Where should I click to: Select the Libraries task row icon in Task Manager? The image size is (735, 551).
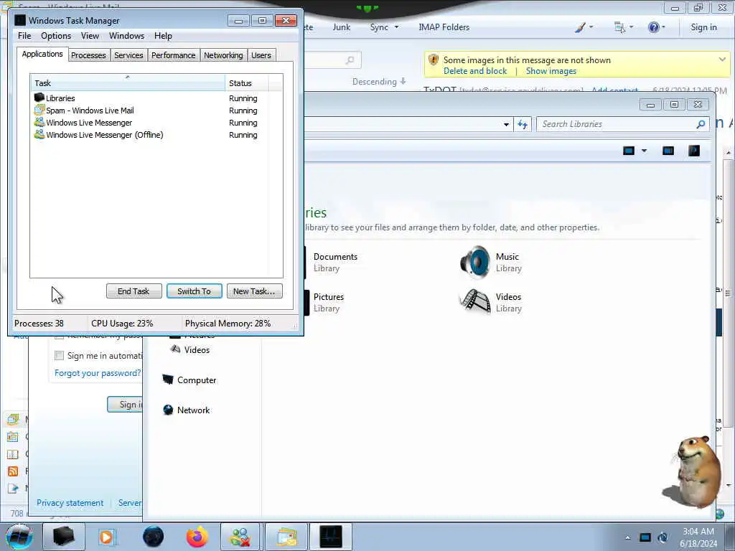(39, 98)
